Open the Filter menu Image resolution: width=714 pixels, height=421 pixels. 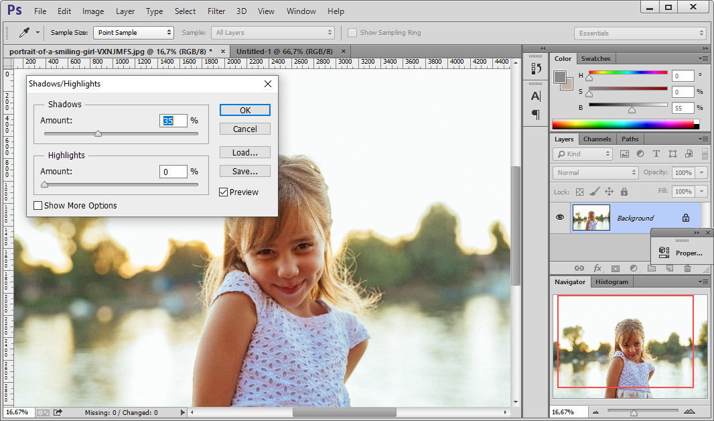[216, 11]
